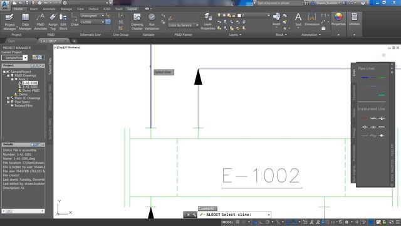Toggle ortho mode in status bar
This screenshot has width=401, height=226.
(x=261, y=222)
